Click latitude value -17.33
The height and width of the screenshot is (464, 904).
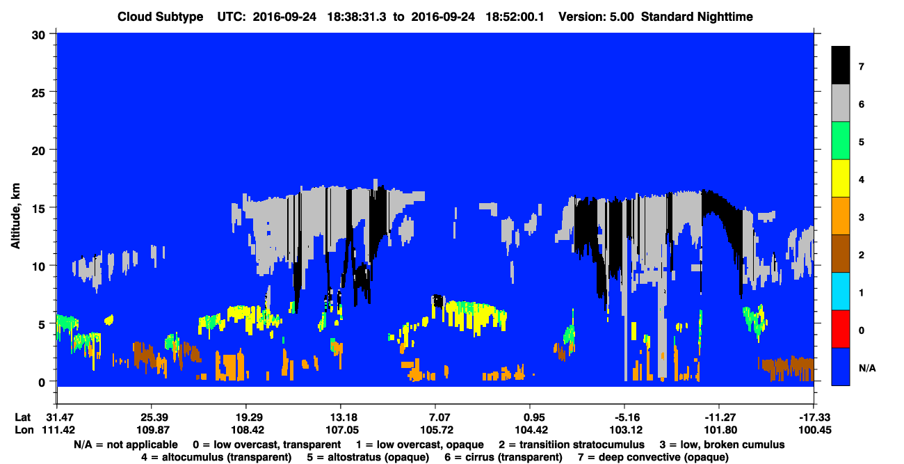tap(813, 417)
